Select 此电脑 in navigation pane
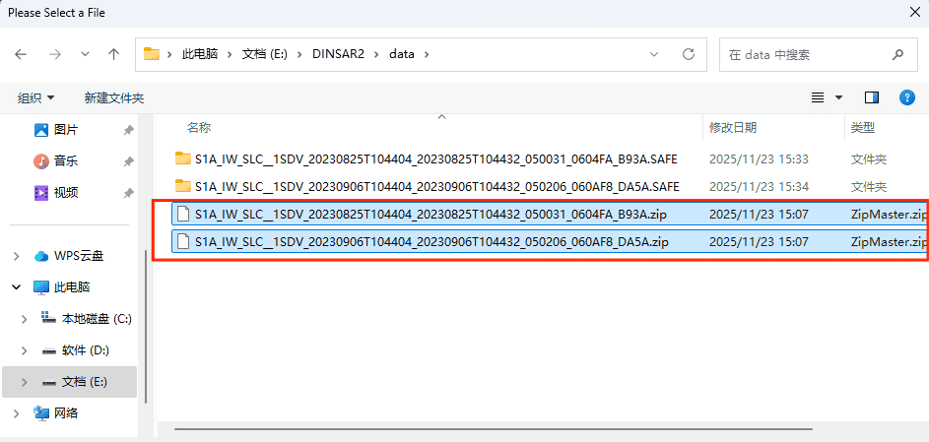 72,287
